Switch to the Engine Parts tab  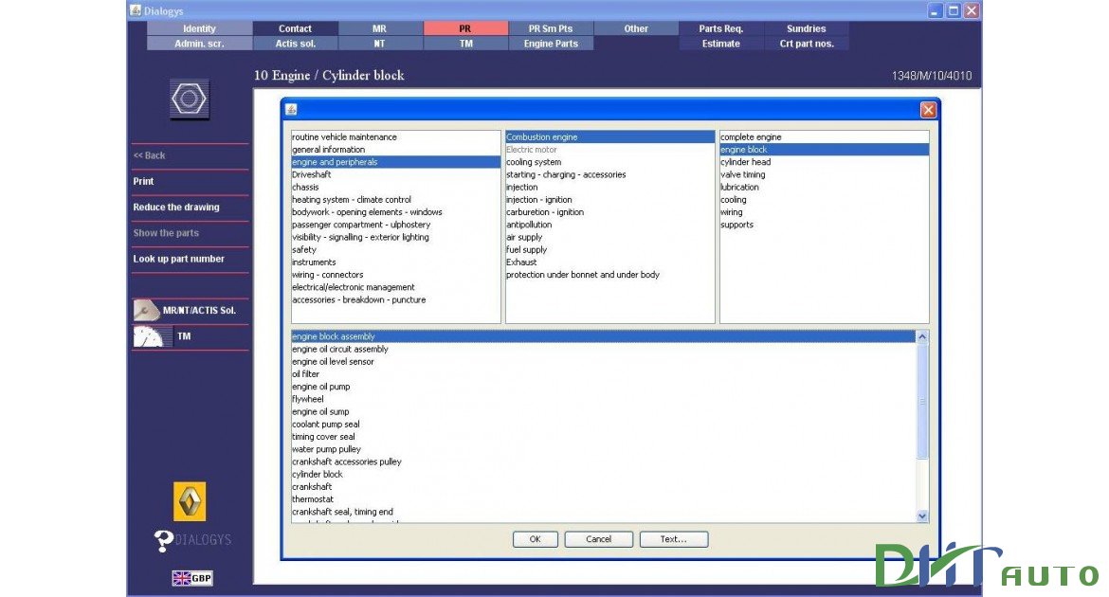[x=551, y=43]
